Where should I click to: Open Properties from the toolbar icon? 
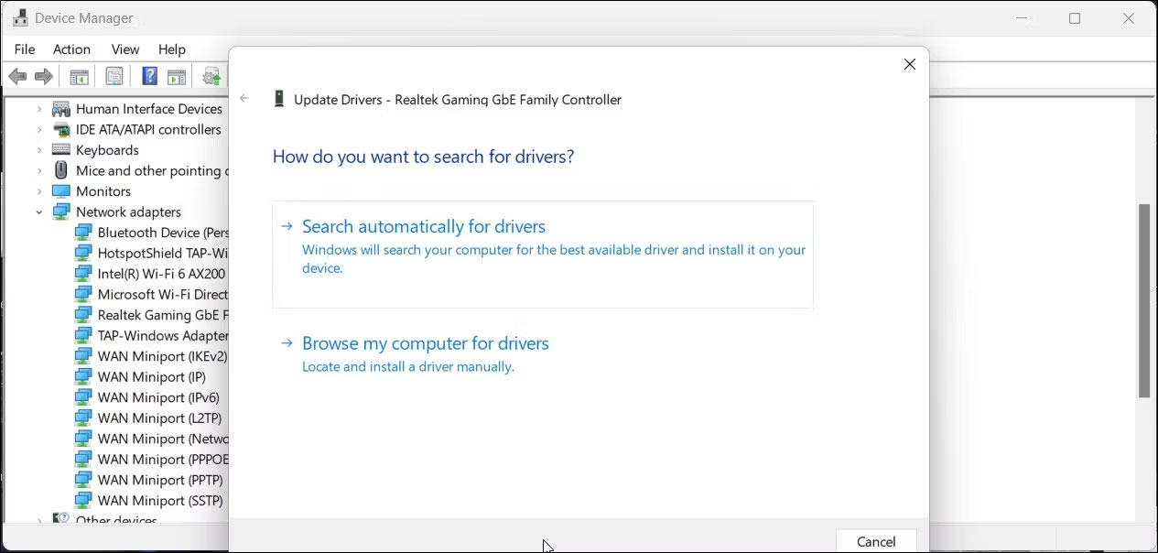click(114, 77)
